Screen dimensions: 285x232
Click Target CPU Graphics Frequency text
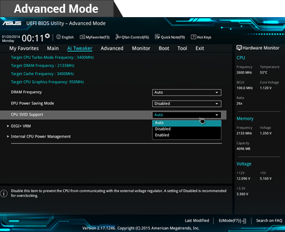47,82
